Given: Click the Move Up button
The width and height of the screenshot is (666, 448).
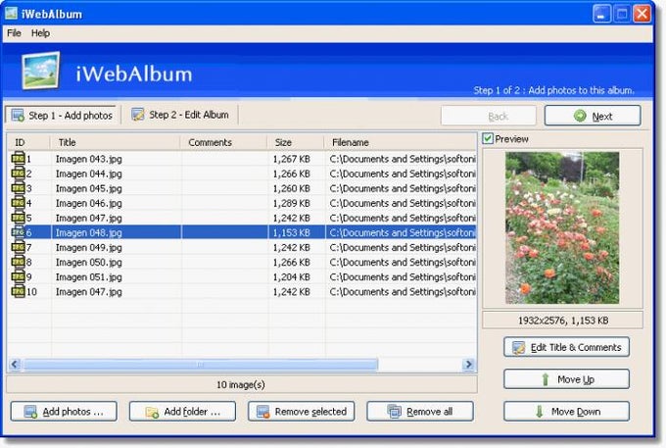Looking at the screenshot, I should pos(566,379).
